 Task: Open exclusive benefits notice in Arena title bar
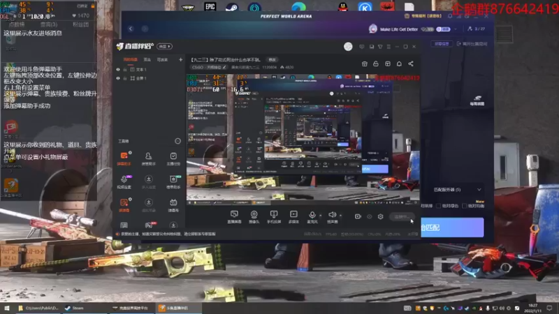[x=423, y=16]
